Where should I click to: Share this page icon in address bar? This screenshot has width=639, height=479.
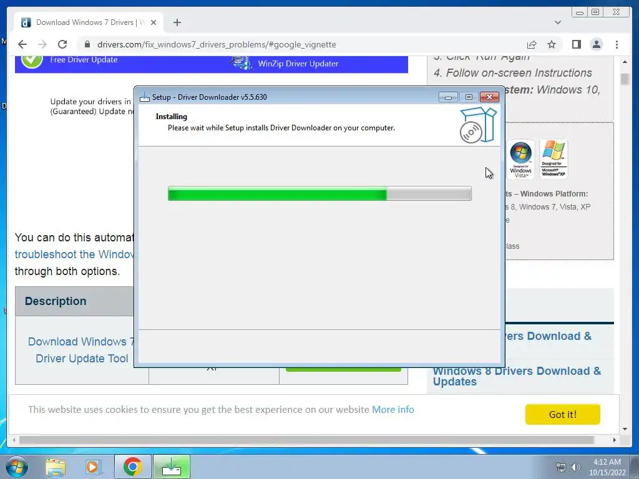pyautogui.click(x=532, y=44)
